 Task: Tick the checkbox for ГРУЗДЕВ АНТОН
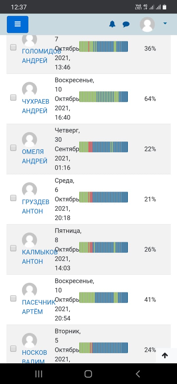(13, 198)
